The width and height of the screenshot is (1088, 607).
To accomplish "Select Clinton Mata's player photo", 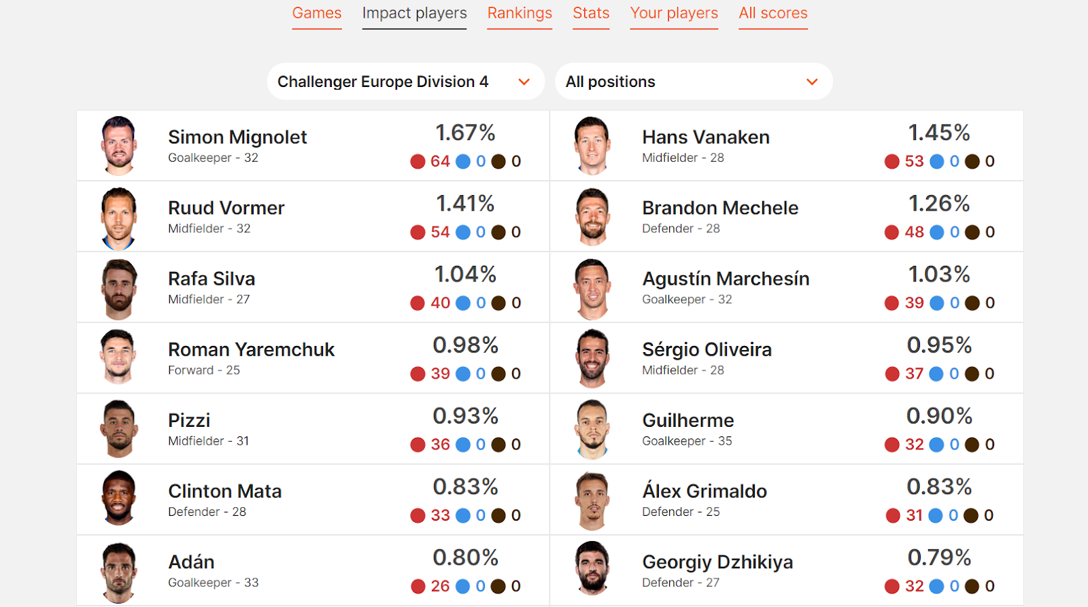I will [119, 498].
